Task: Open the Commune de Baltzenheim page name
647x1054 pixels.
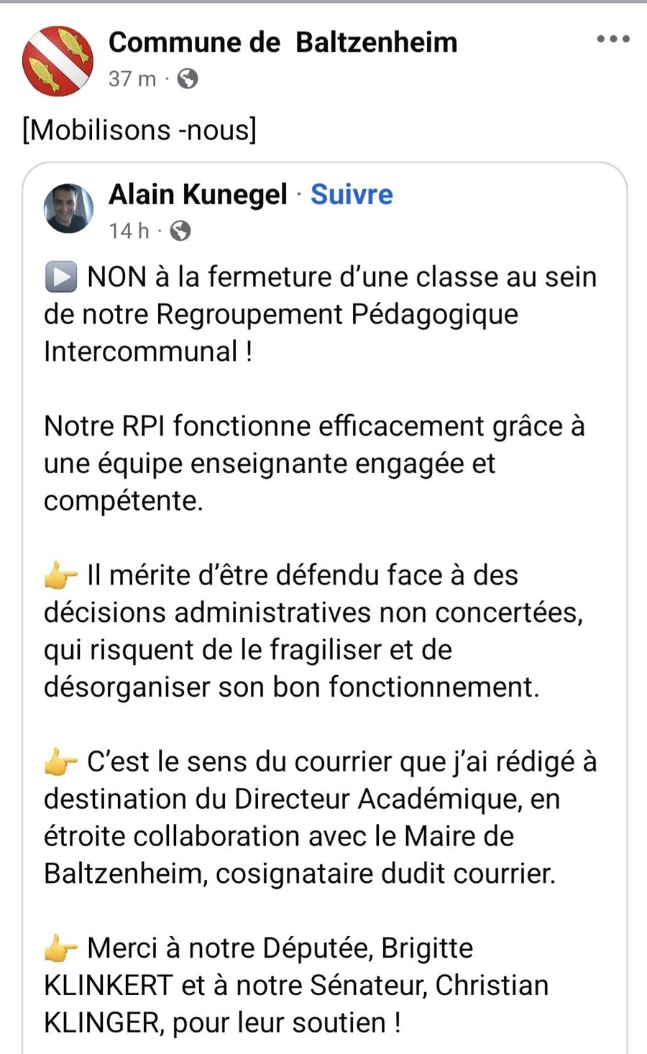Action: pyautogui.click(x=283, y=42)
